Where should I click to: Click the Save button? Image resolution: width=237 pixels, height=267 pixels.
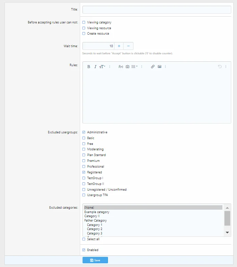(95, 260)
